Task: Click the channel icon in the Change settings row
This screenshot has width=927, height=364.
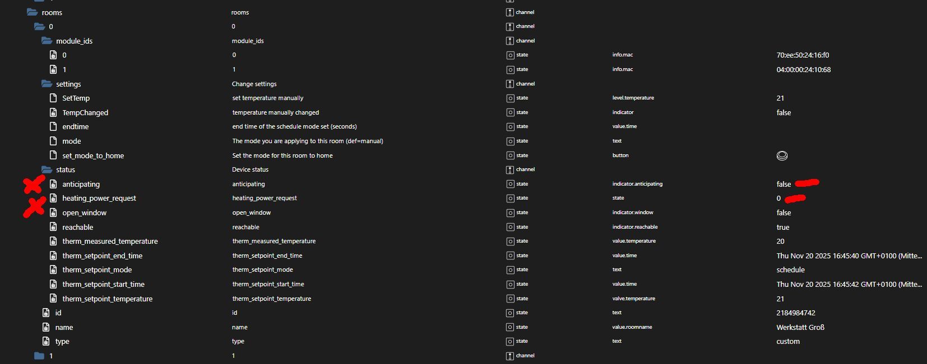Action: [x=510, y=84]
